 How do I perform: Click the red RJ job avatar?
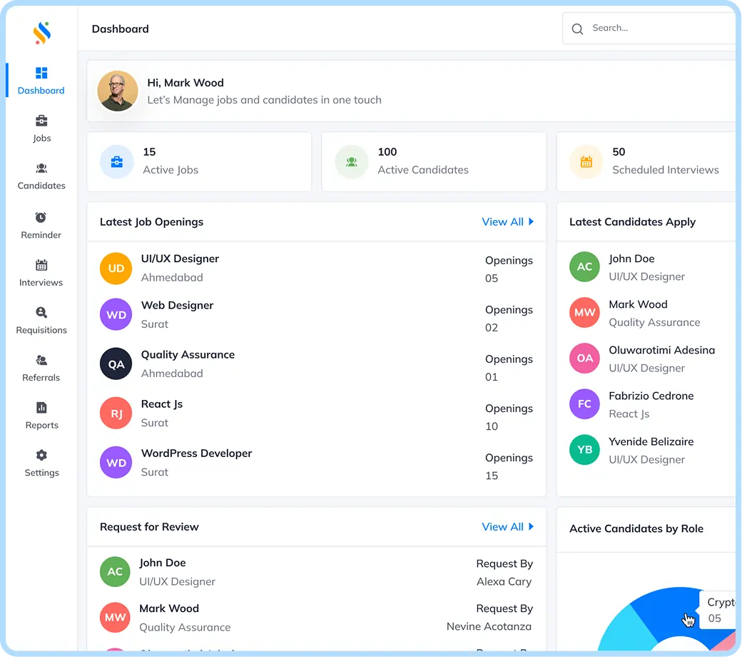pos(116,413)
